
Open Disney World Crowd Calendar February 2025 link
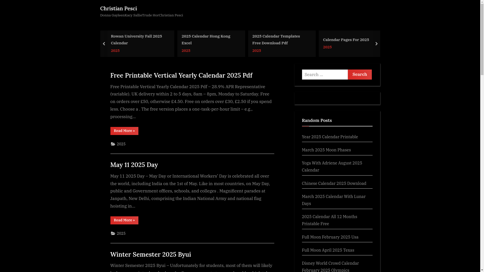330,266
